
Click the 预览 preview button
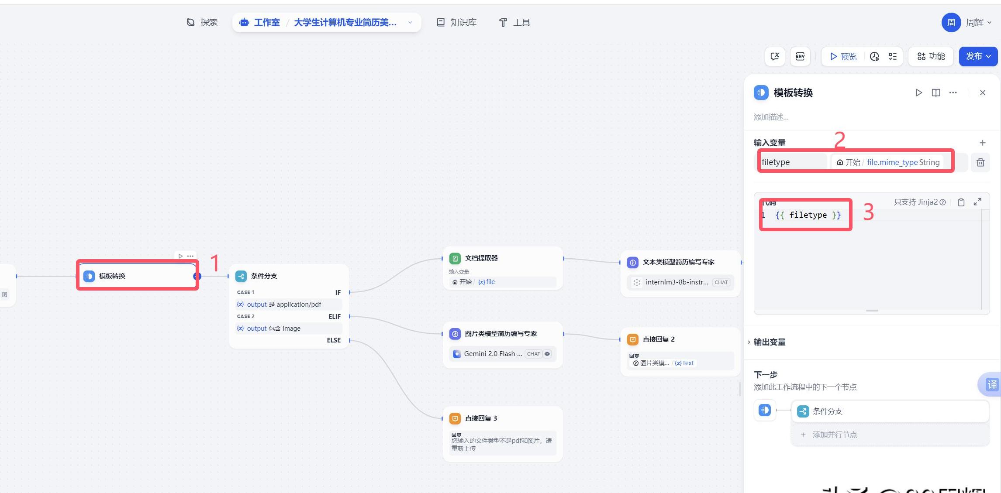[843, 56]
